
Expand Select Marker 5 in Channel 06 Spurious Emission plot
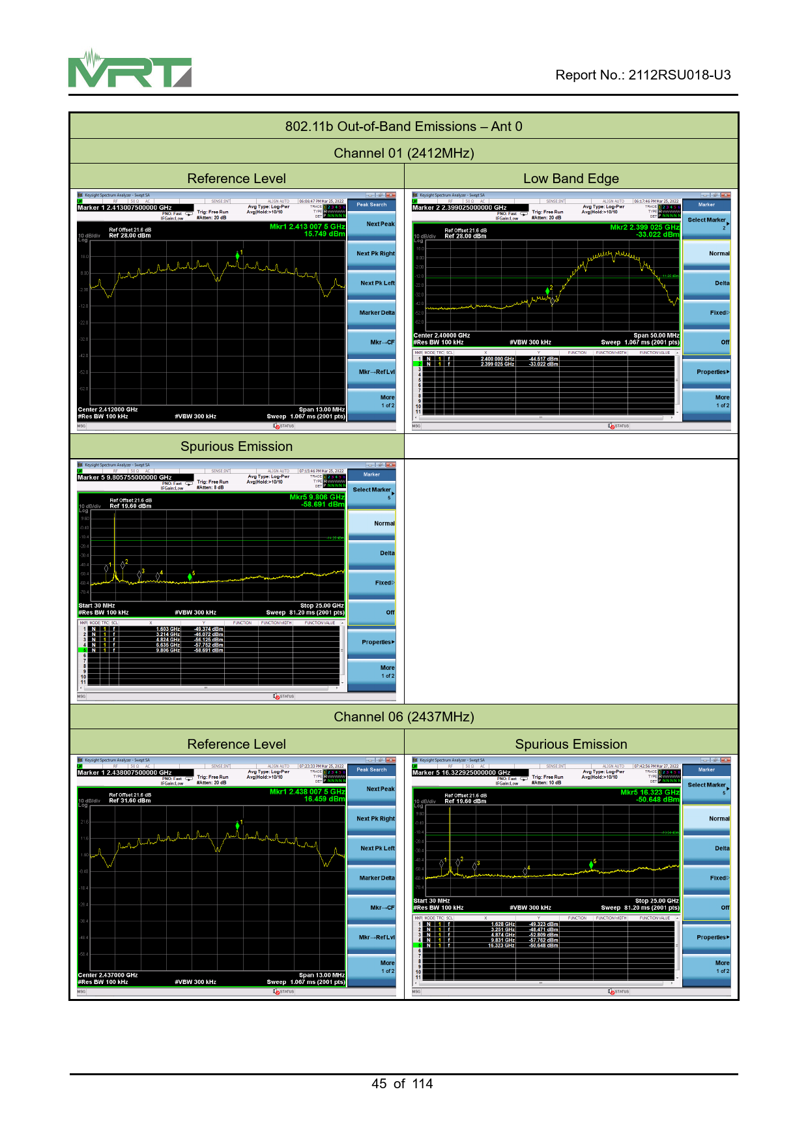click(x=706, y=789)
